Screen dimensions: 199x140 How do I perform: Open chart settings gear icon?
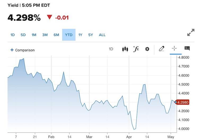pyautogui.click(x=147, y=49)
